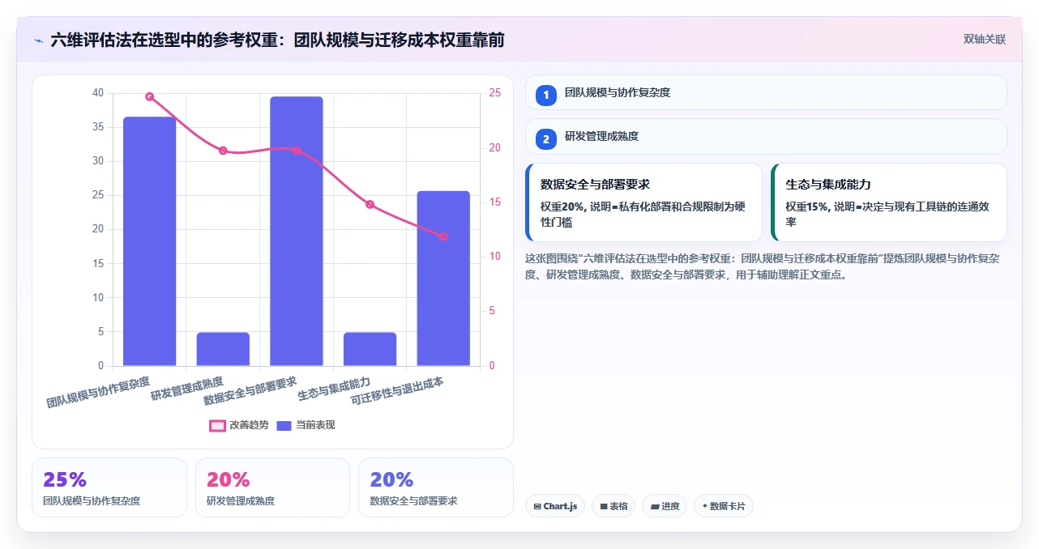Click the 权重20% description text
The image size is (1039, 549).
click(643, 215)
